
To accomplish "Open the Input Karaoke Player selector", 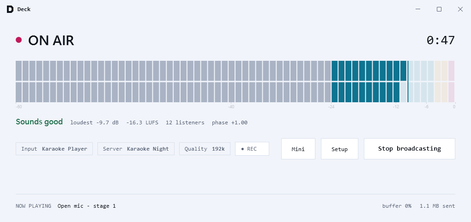I will 54,149.
